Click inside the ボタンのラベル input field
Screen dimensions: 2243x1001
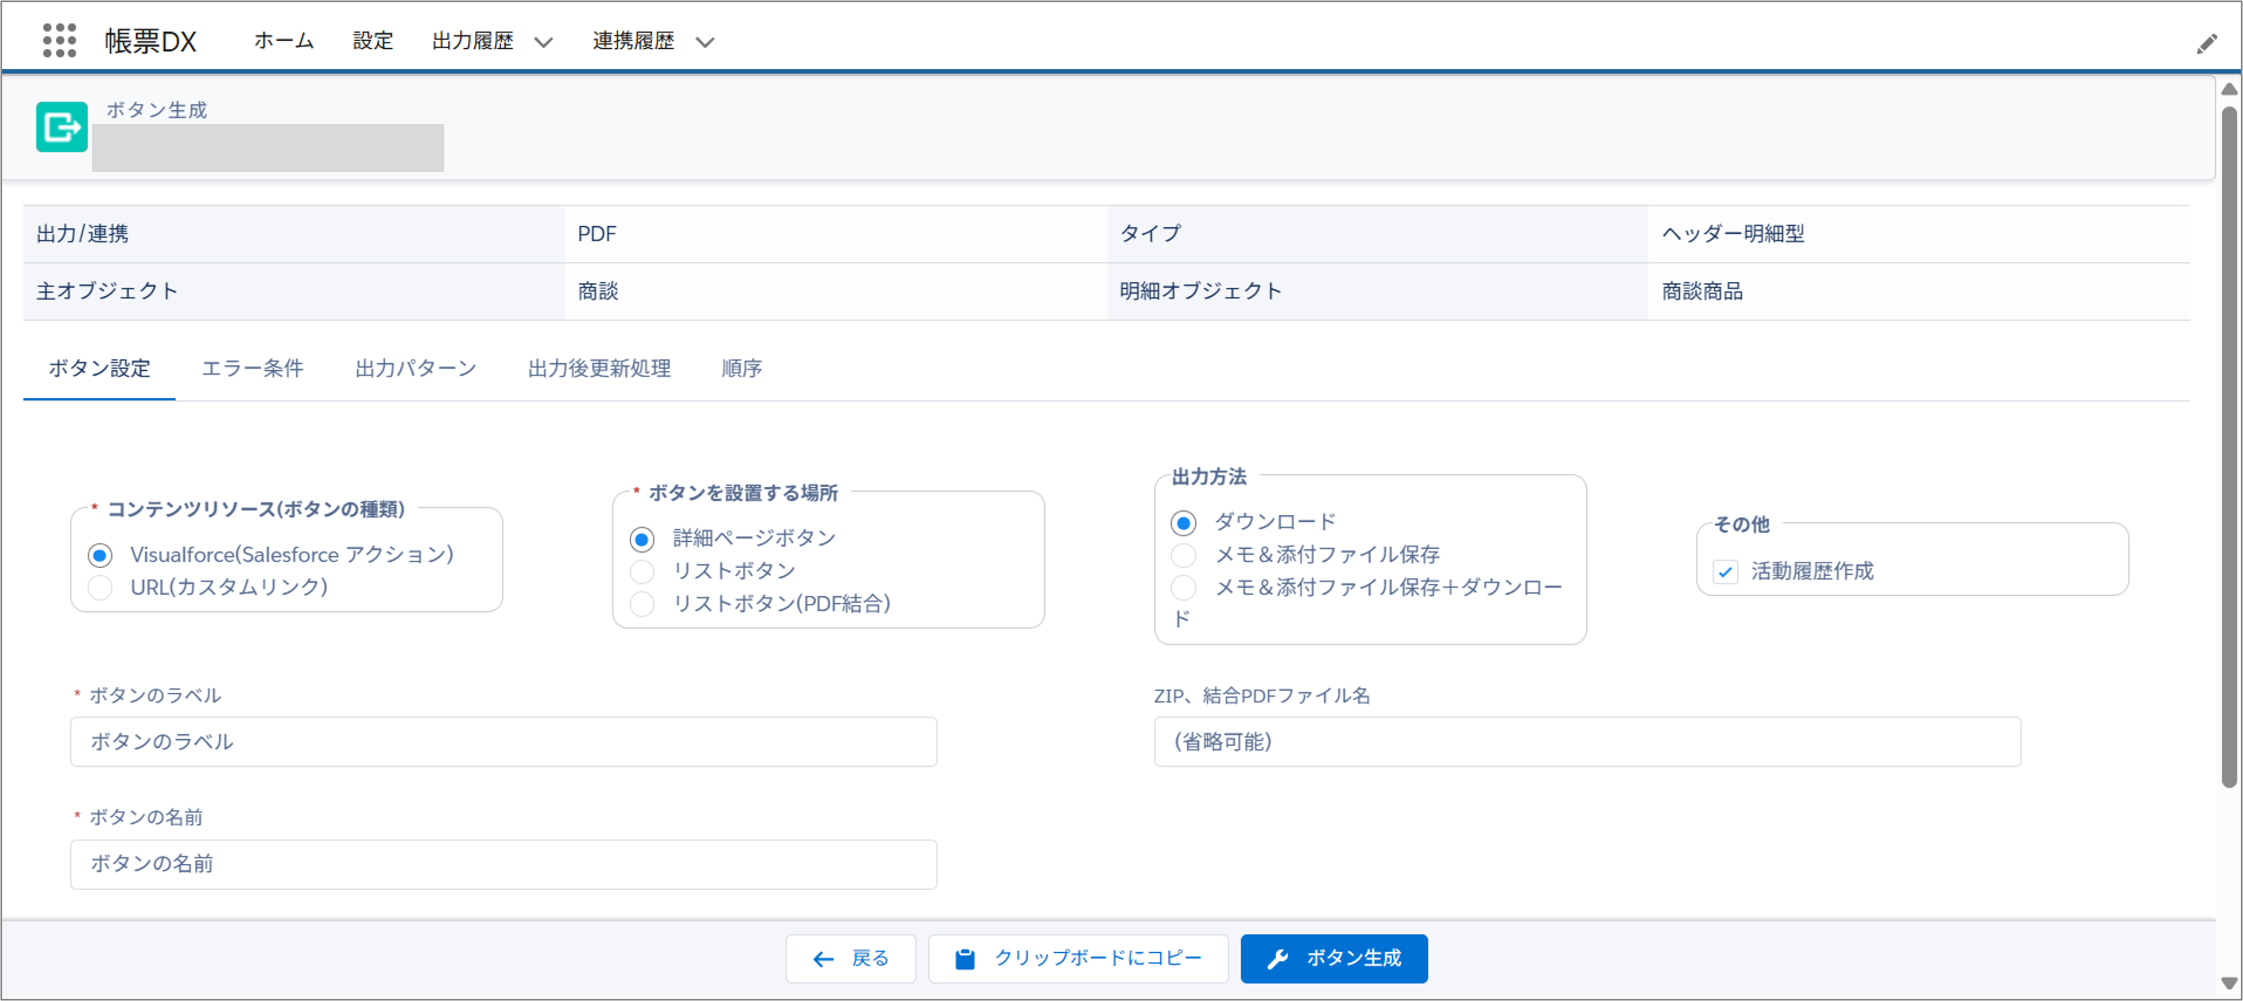click(x=503, y=743)
